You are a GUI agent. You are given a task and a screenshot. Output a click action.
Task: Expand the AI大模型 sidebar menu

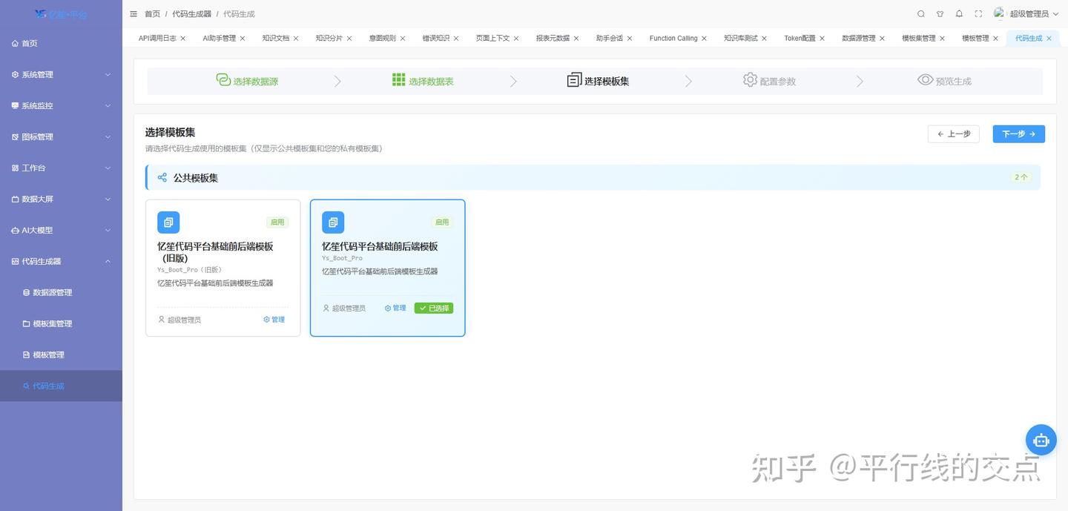[x=61, y=231]
